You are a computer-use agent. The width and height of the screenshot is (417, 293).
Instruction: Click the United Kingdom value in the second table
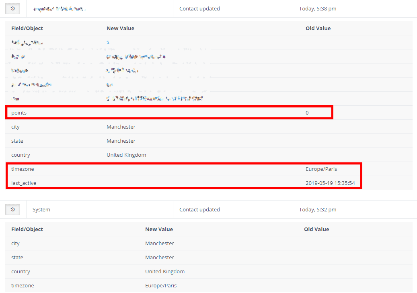[x=165, y=271]
